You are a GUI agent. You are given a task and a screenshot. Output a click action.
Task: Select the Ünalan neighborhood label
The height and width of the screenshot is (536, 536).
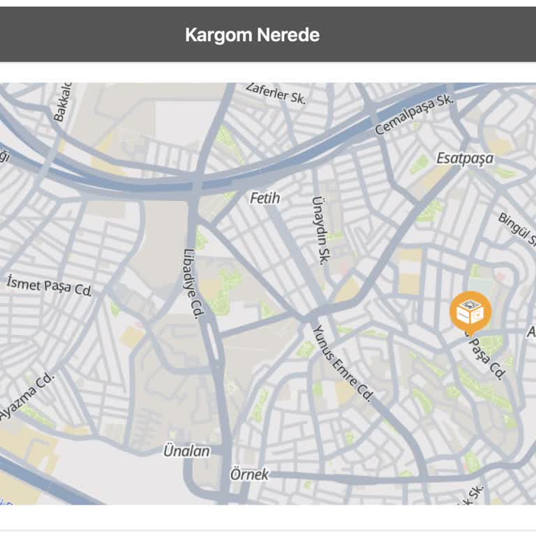pos(186,451)
